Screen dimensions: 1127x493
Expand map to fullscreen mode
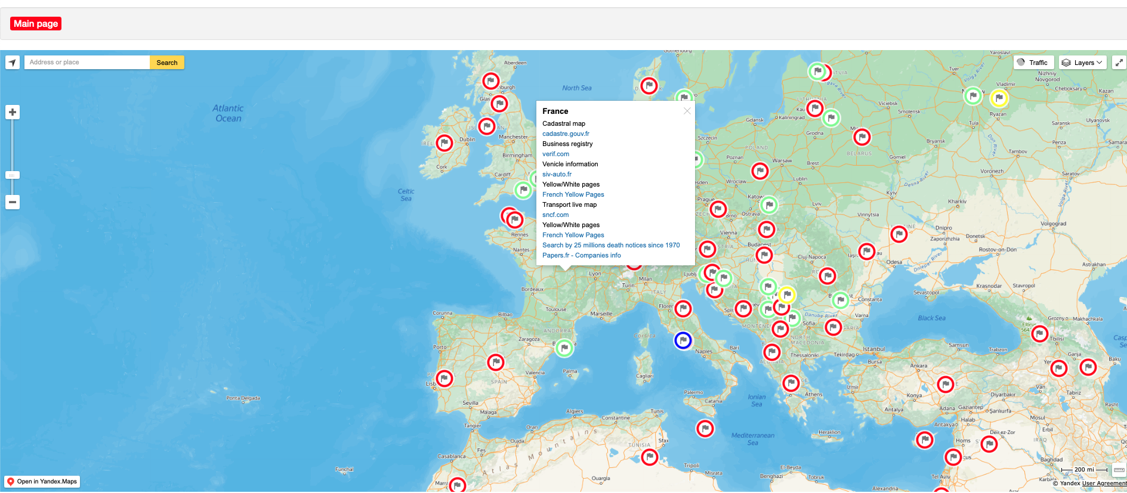pyautogui.click(x=1119, y=63)
